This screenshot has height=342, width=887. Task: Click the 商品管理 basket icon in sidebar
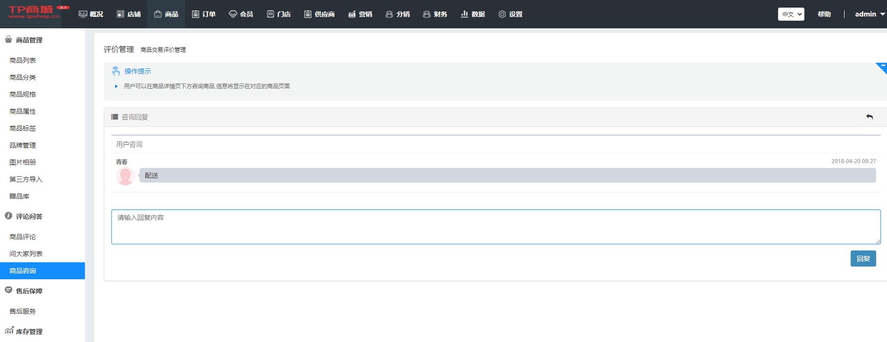[x=8, y=40]
